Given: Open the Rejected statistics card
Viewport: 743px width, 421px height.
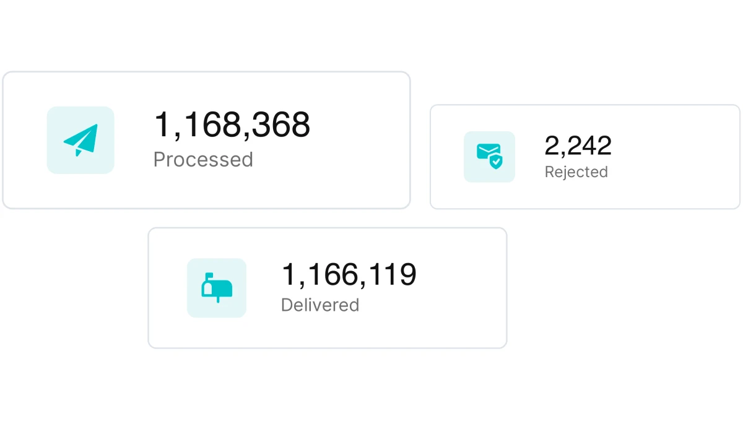Looking at the screenshot, I should [585, 157].
